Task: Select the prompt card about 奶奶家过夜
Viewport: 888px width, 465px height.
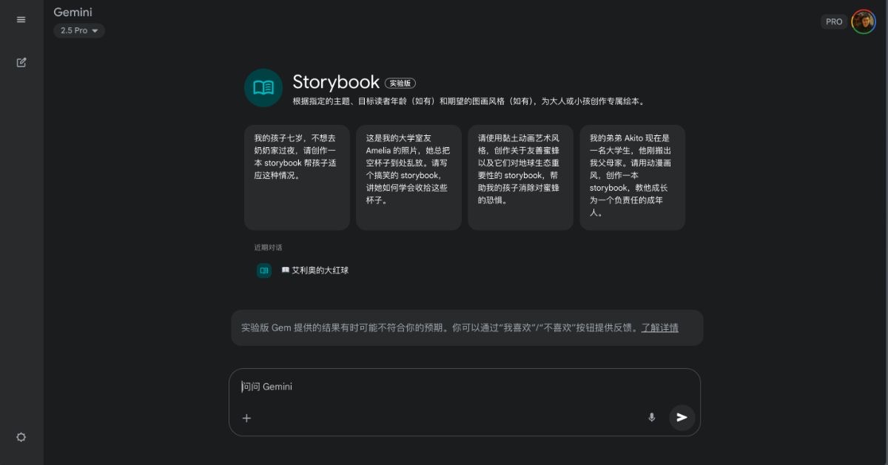Action: [x=297, y=177]
